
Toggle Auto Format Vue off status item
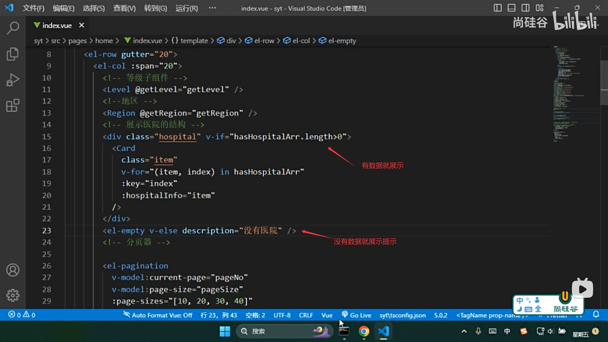(x=158, y=315)
